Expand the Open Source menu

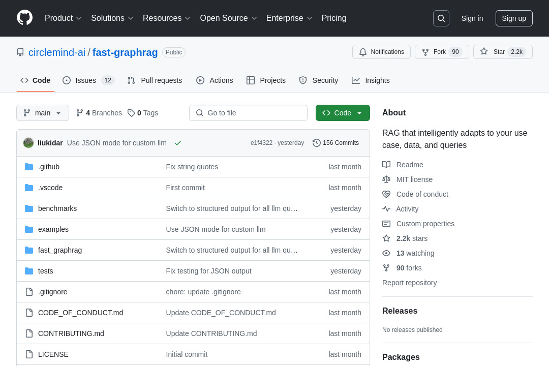click(228, 18)
